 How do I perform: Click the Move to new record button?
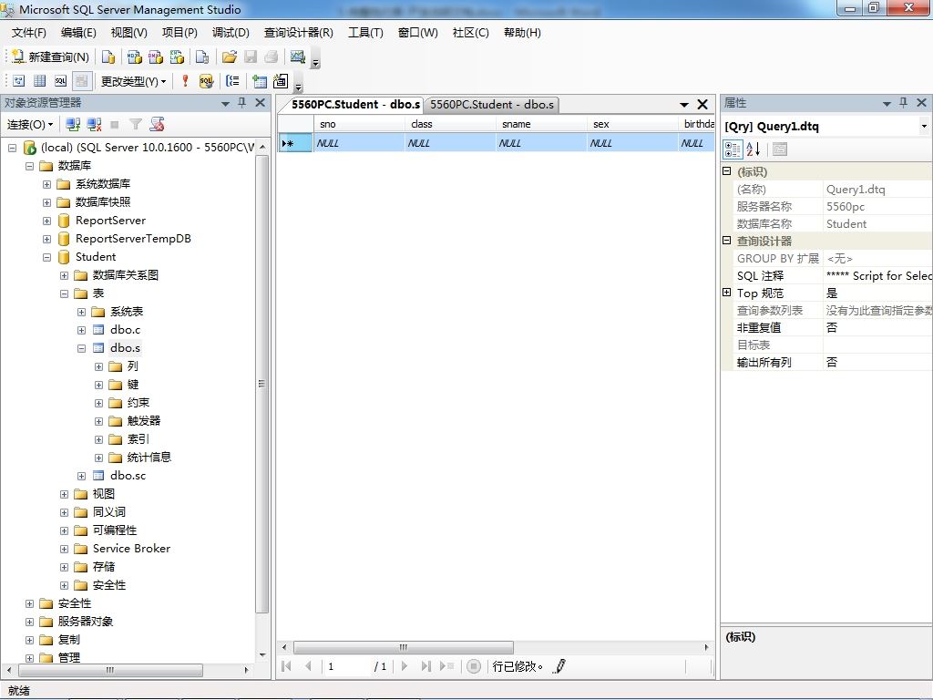tap(446, 666)
